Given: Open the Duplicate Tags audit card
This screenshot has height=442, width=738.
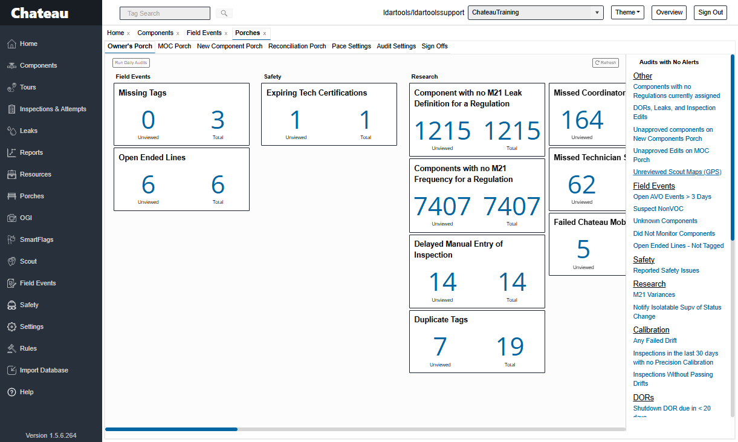Looking at the screenshot, I should [x=477, y=342].
